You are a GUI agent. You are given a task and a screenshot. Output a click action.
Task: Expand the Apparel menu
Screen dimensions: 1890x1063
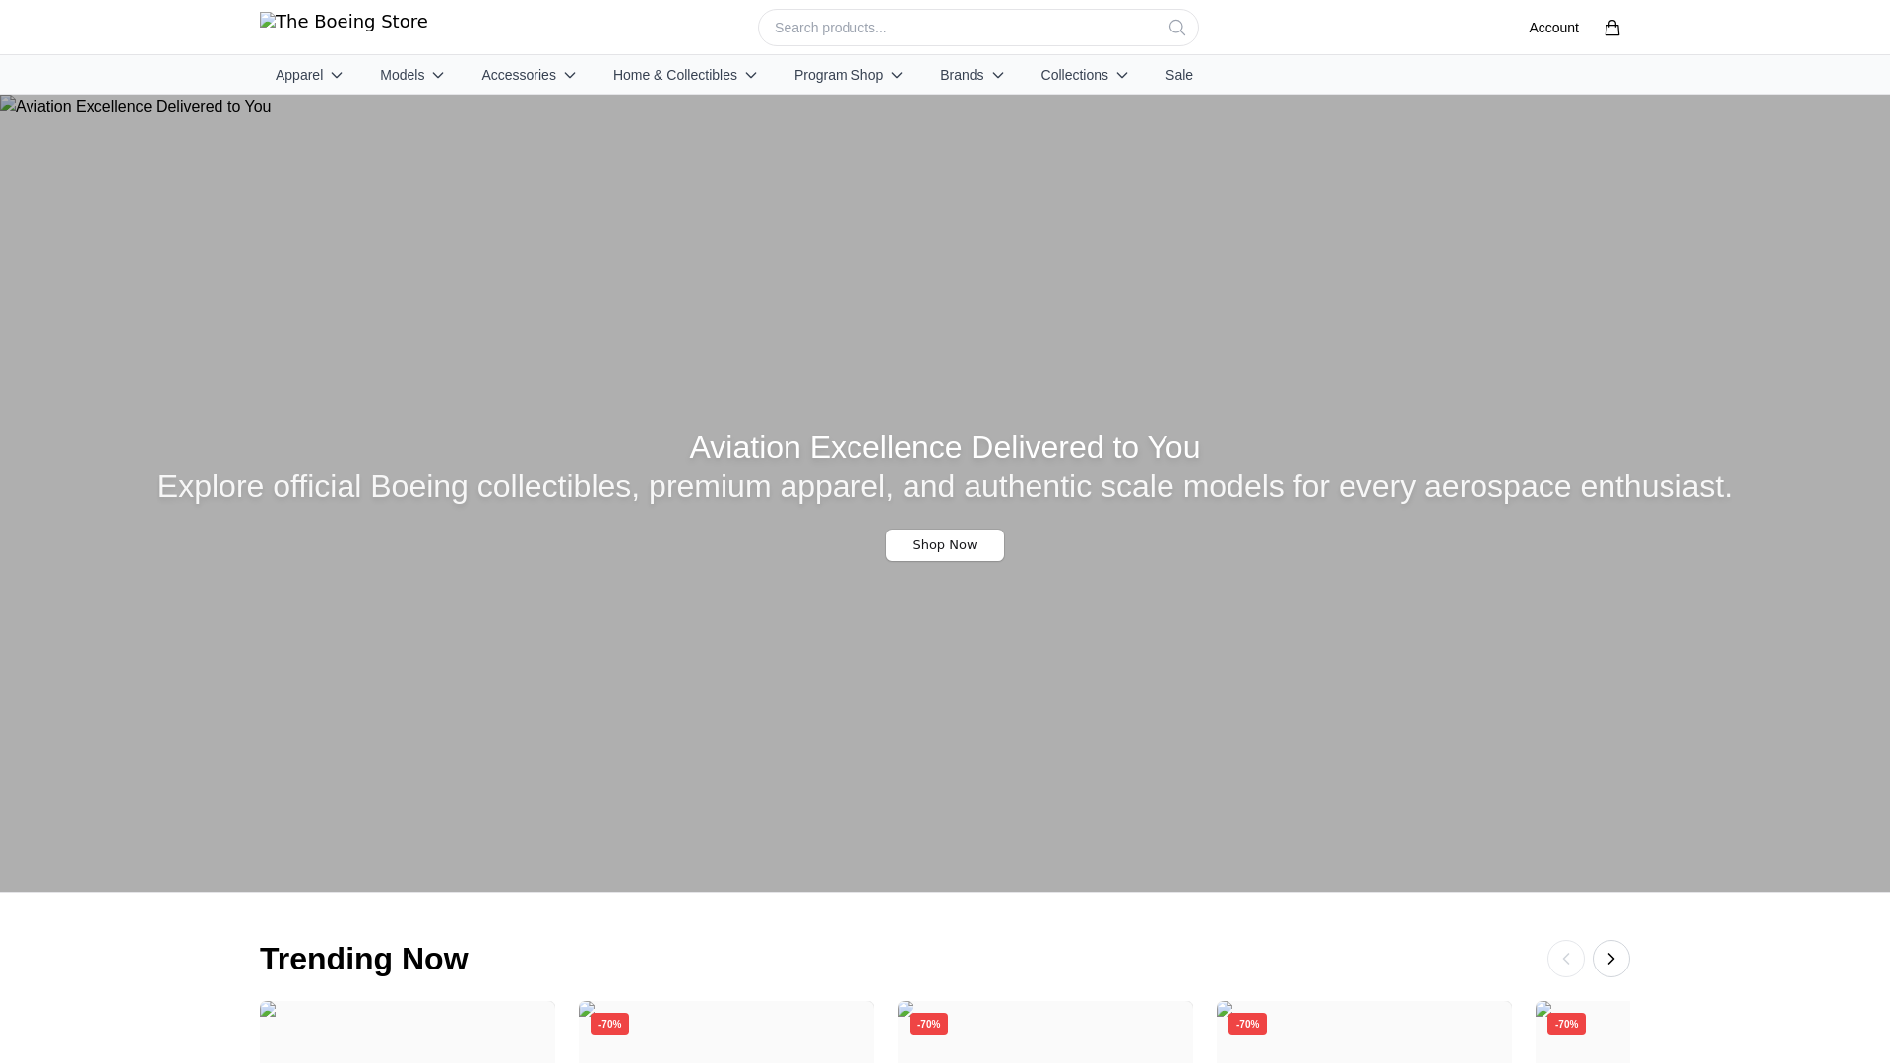[x=309, y=75]
